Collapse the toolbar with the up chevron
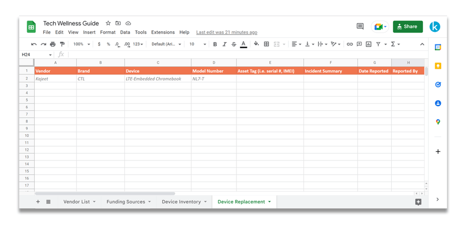The image size is (469, 230). 422,44
